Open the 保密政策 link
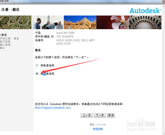Image resolution: width=165 pixels, height=135 pixels. pyautogui.click(x=98, y=129)
